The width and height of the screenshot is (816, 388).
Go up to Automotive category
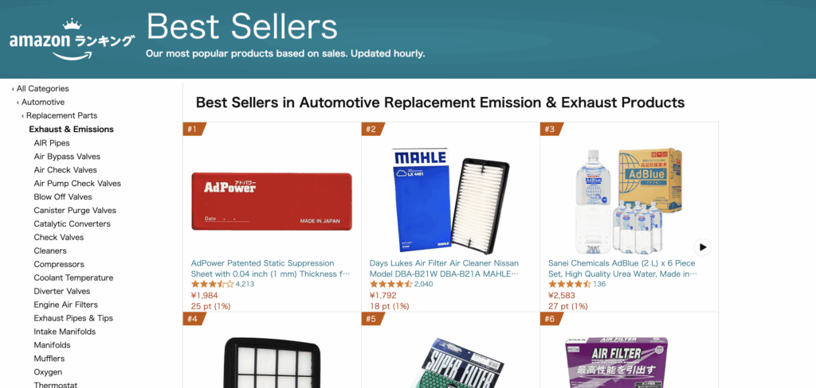43,103
